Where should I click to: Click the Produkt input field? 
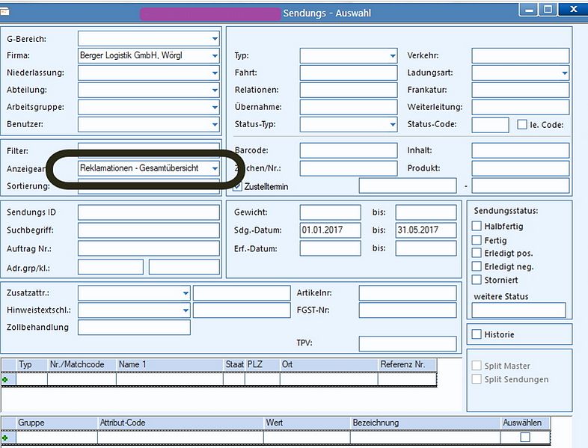click(x=521, y=168)
